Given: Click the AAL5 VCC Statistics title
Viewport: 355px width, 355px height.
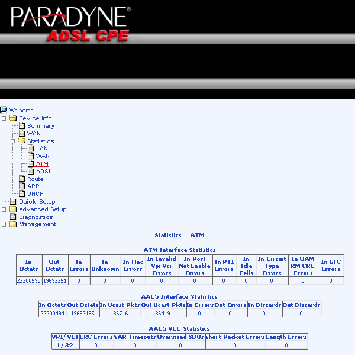Looking at the screenshot, I should (x=179, y=328).
